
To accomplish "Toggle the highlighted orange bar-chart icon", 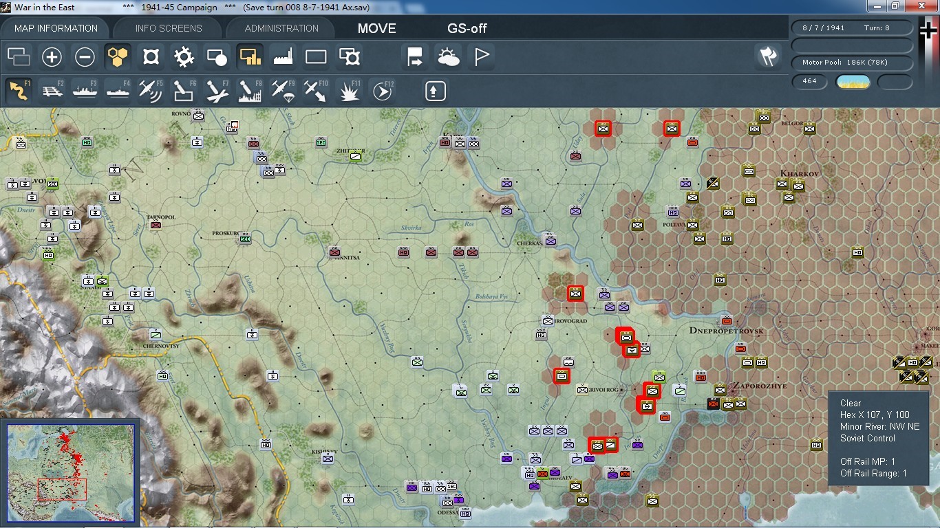I will coord(250,57).
